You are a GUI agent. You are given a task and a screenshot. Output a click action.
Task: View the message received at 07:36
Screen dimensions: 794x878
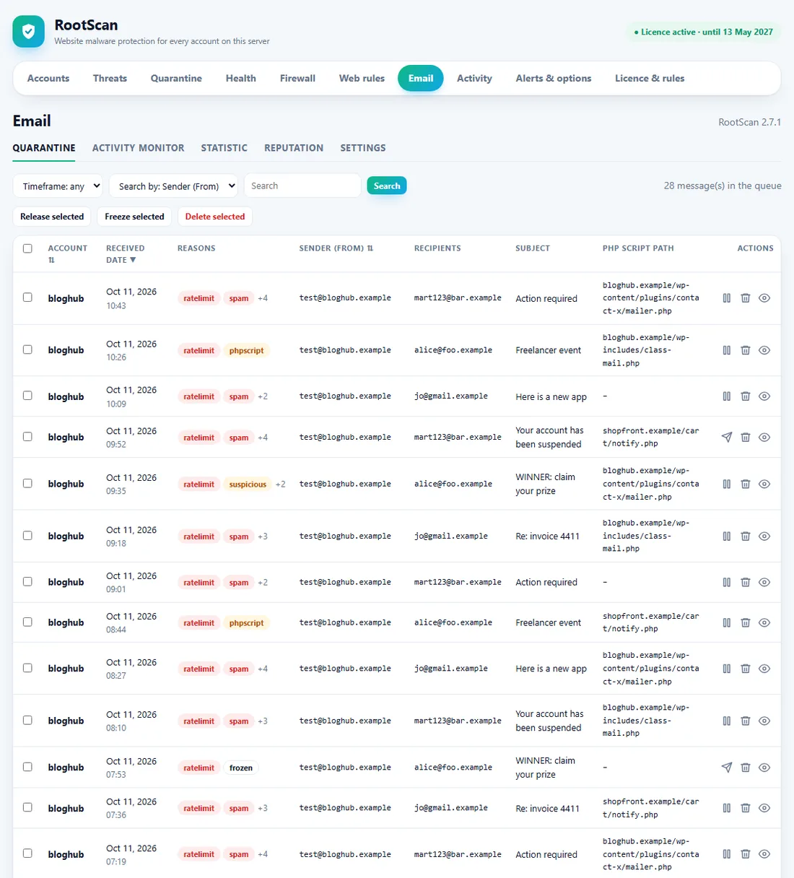pos(764,808)
